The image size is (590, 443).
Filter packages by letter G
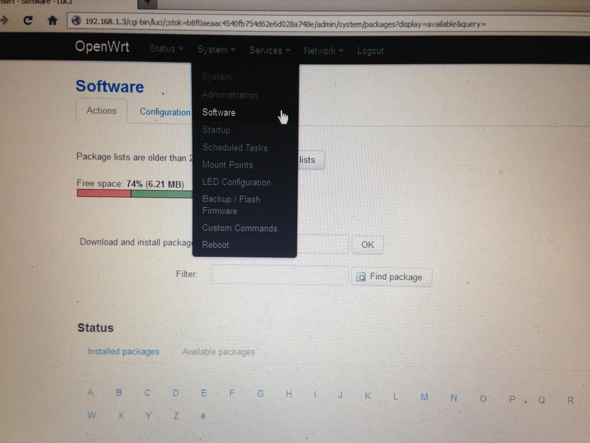260,394
